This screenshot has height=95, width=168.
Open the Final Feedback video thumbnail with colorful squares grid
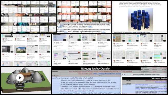pyautogui.click(x=104, y=55)
